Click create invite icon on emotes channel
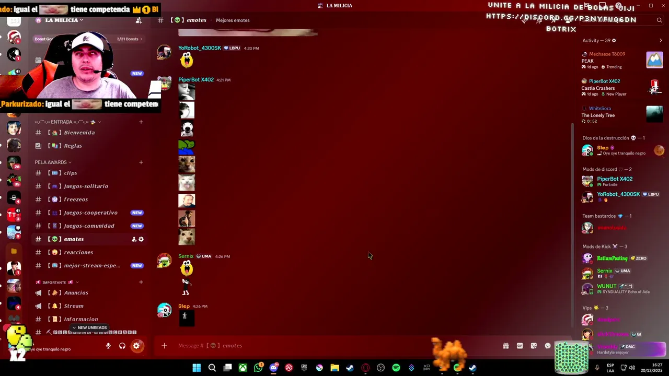Image resolution: width=669 pixels, height=376 pixels. click(x=134, y=239)
